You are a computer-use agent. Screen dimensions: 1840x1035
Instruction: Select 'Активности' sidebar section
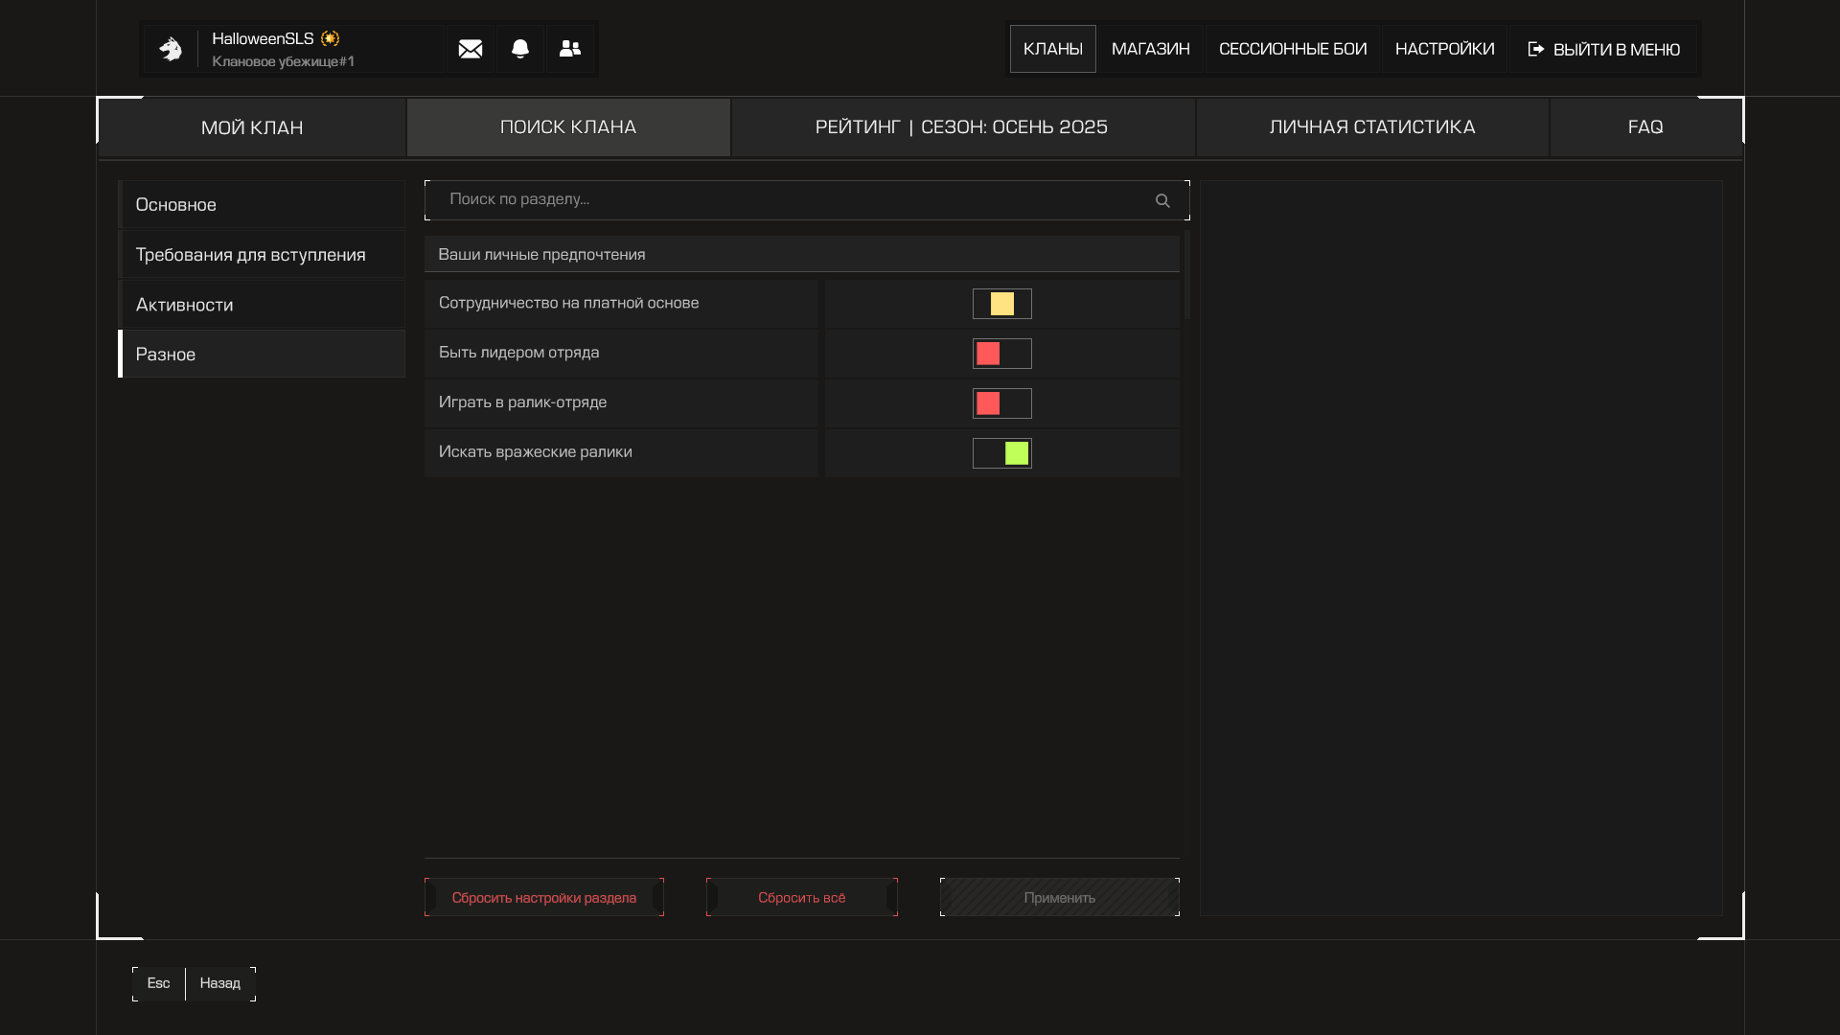coord(261,304)
